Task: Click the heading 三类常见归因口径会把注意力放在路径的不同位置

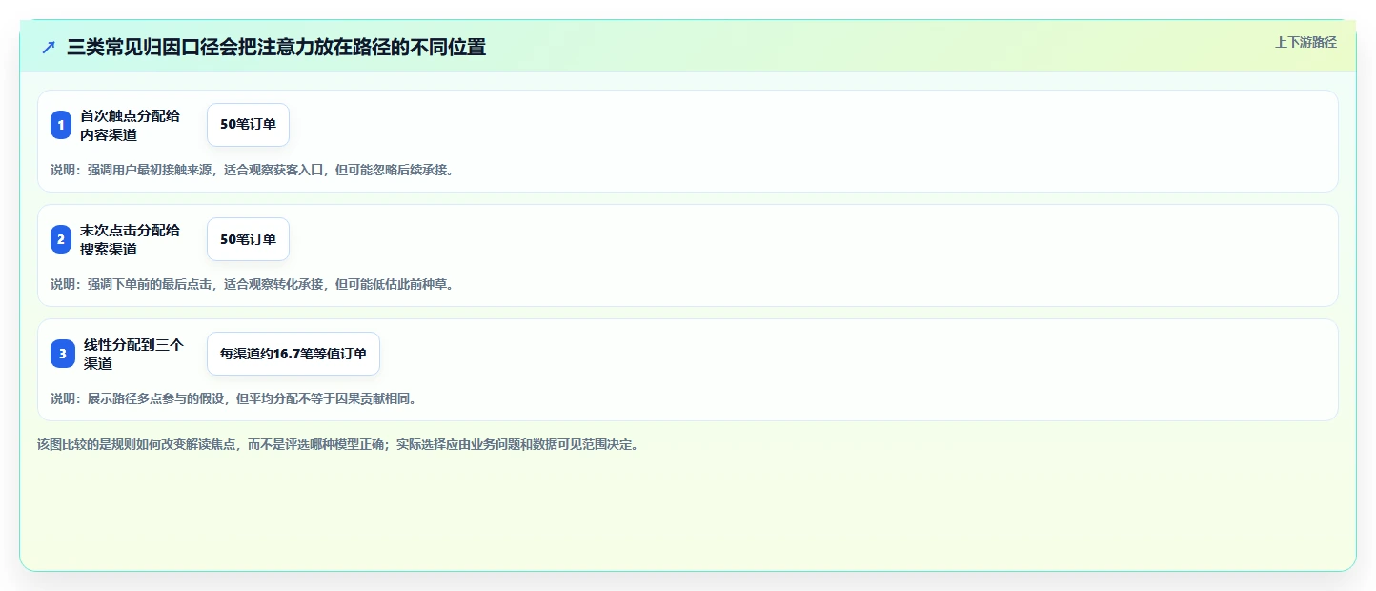Action: click(276, 48)
